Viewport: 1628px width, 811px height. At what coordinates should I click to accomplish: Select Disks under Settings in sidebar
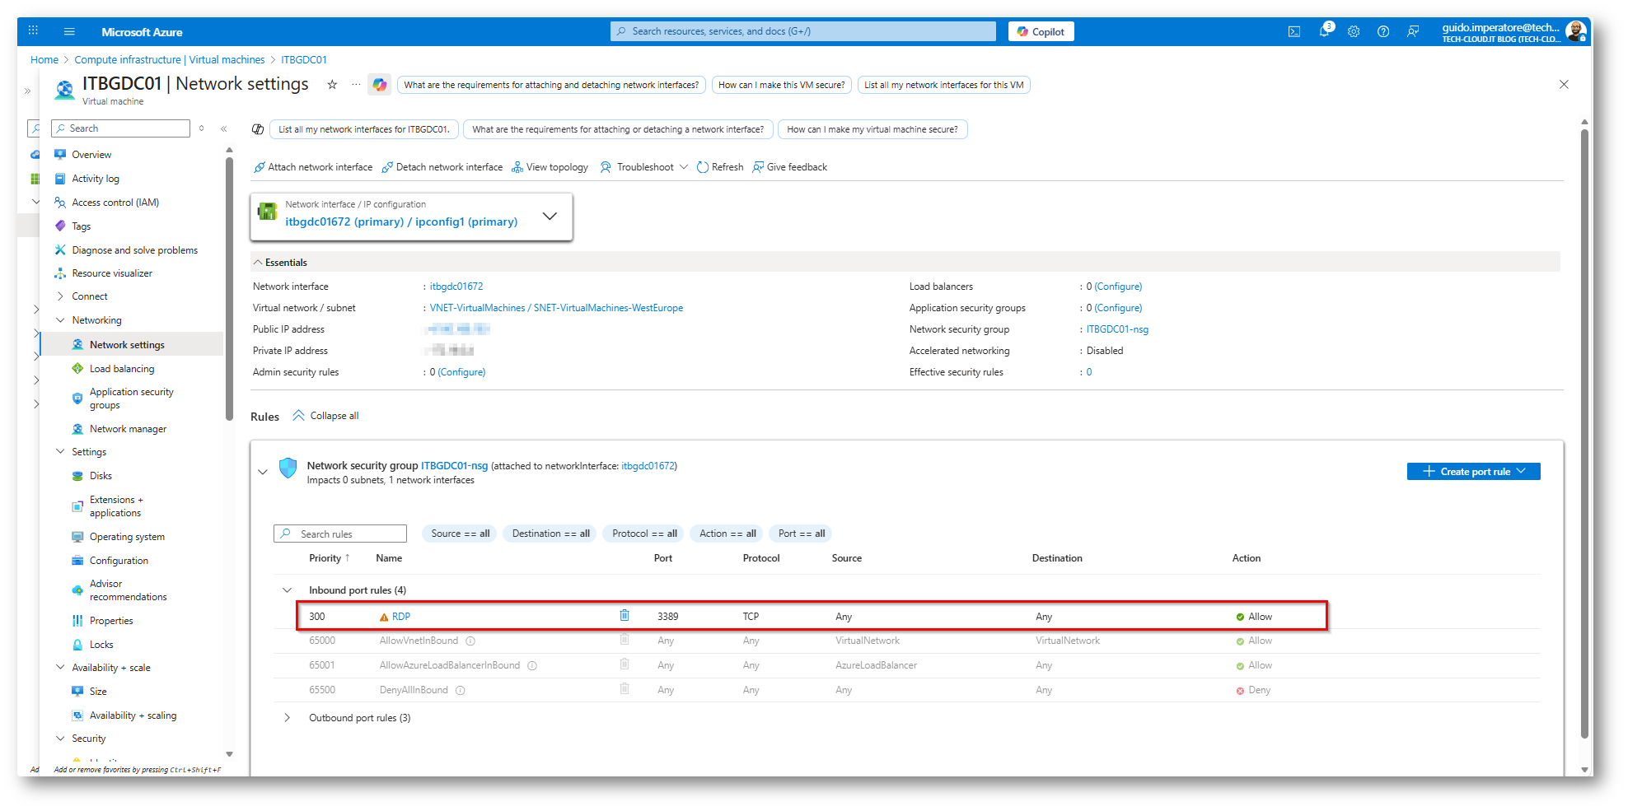point(101,476)
